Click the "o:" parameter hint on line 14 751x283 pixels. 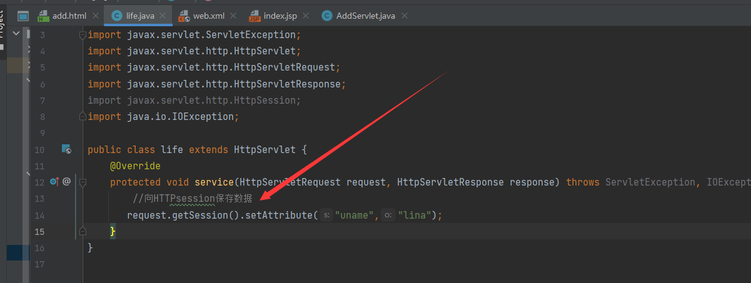pos(388,215)
